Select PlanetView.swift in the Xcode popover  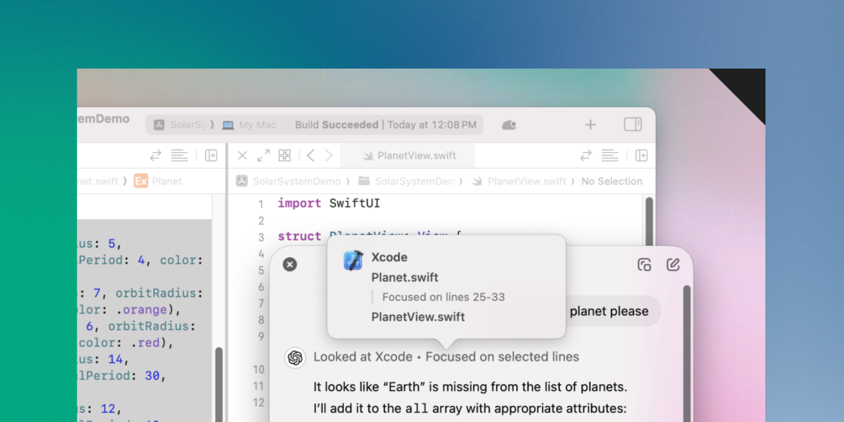point(418,317)
